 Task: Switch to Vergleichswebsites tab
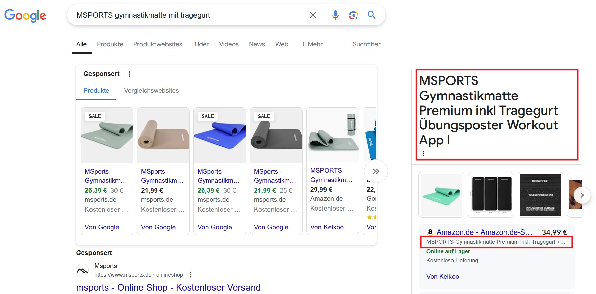coord(151,91)
